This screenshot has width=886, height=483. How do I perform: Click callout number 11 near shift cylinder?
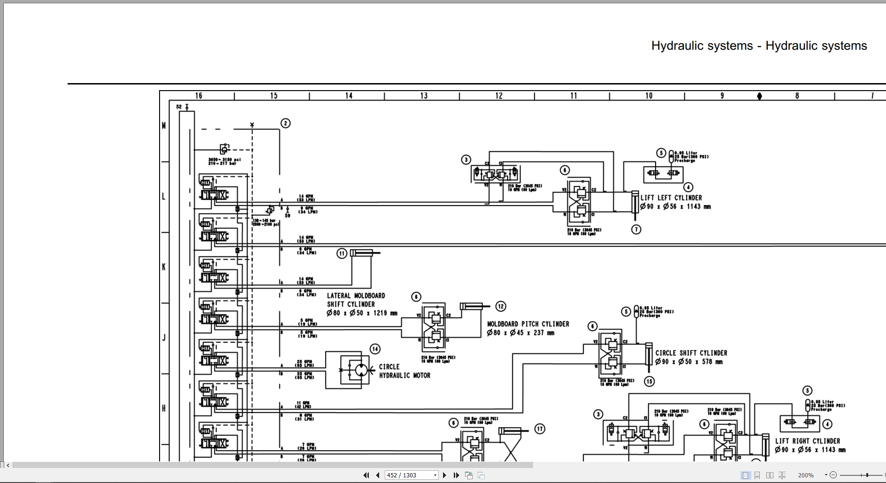click(x=342, y=253)
